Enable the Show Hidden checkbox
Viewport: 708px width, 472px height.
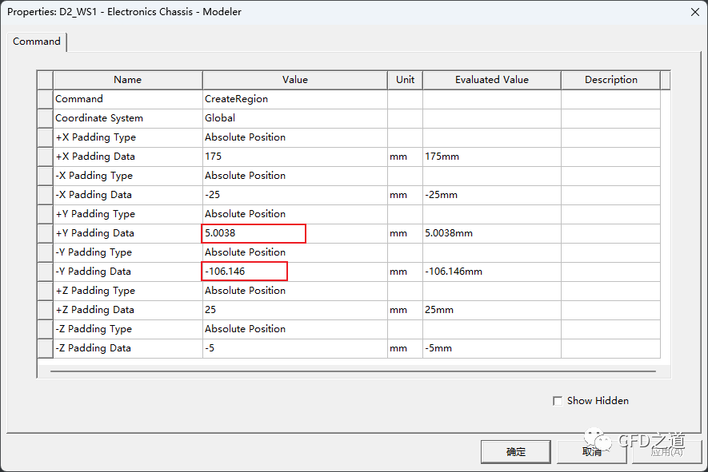[x=558, y=401]
